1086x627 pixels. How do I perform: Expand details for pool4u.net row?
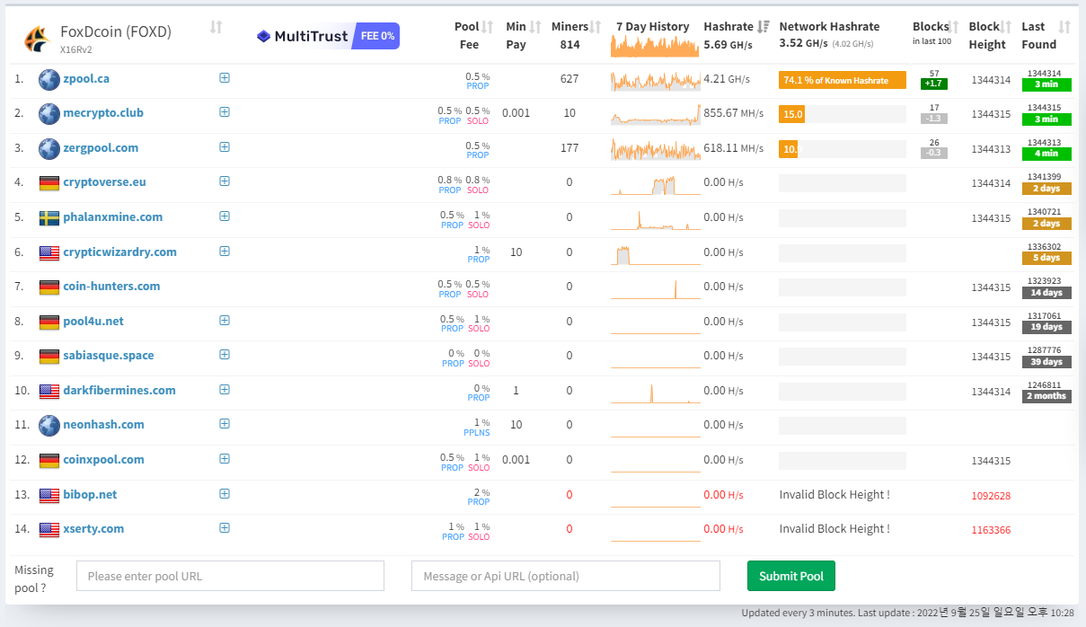point(225,321)
